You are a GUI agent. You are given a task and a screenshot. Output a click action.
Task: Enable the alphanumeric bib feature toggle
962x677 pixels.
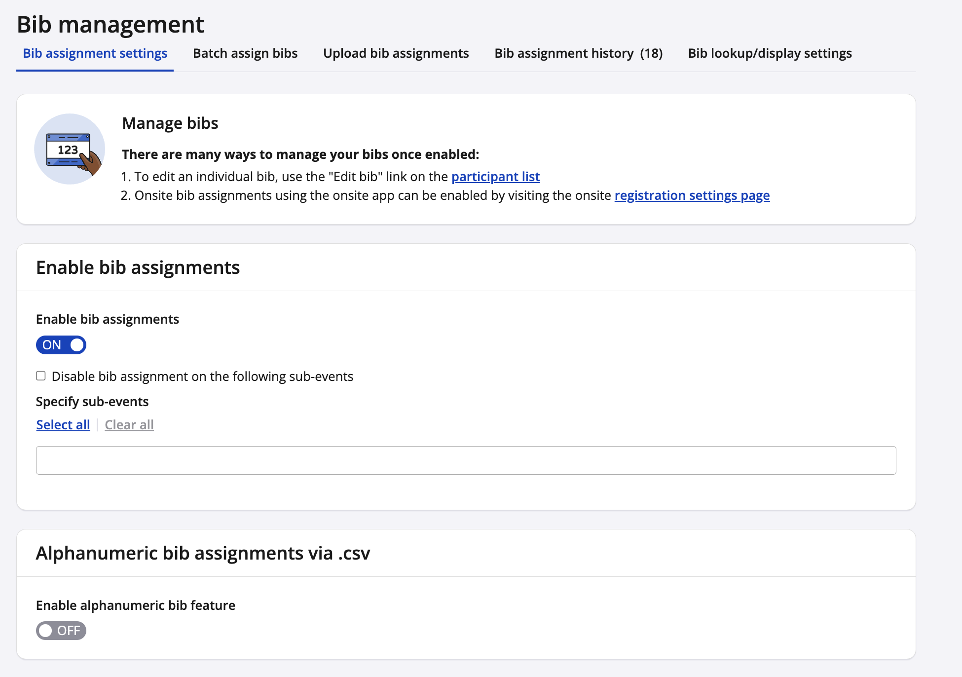point(61,631)
